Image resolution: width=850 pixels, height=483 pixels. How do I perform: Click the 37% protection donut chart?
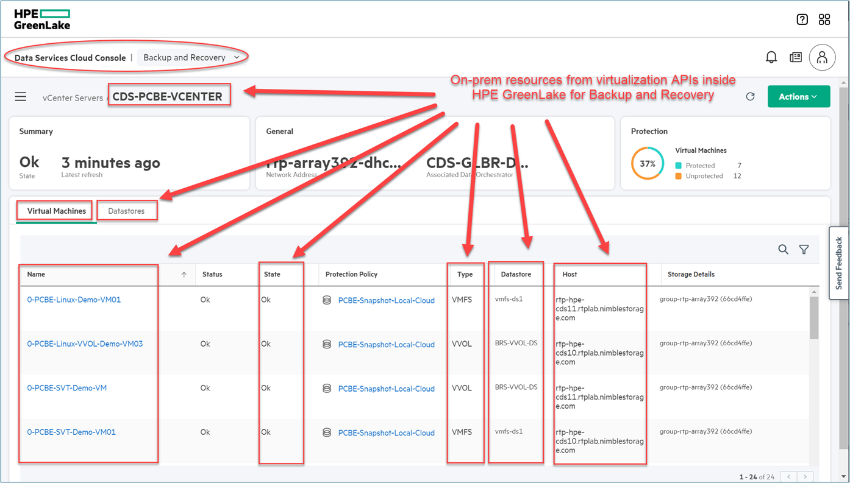(648, 163)
